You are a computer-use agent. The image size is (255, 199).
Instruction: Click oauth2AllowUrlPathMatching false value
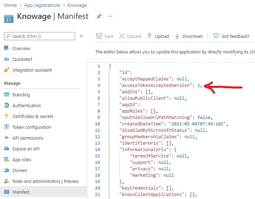pos(204,118)
